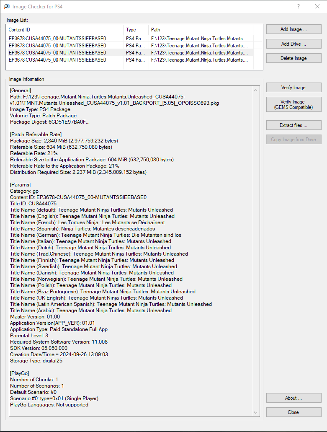Viewport: 327px width, 432px height.
Task: Click the Image Checker app icon in title bar
Action: click(7, 6)
